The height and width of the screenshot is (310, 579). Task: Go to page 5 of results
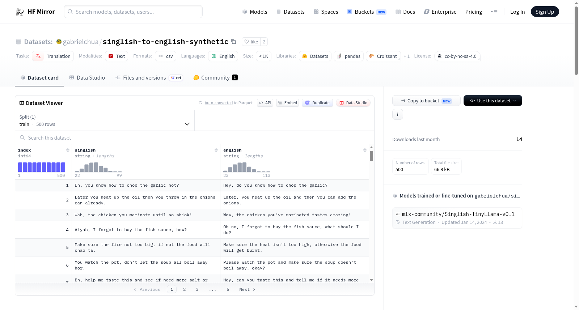point(228,289)
